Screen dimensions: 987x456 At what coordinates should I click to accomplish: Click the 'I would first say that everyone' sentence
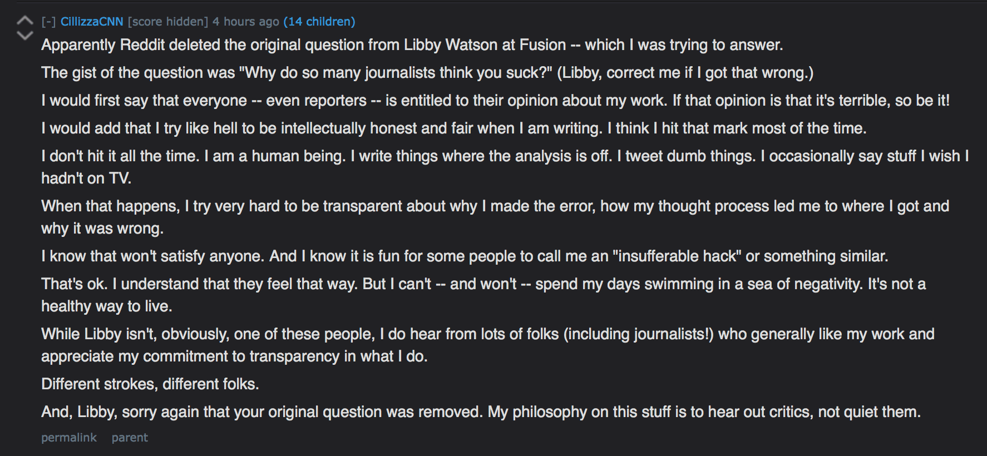[x=496, y=101]
